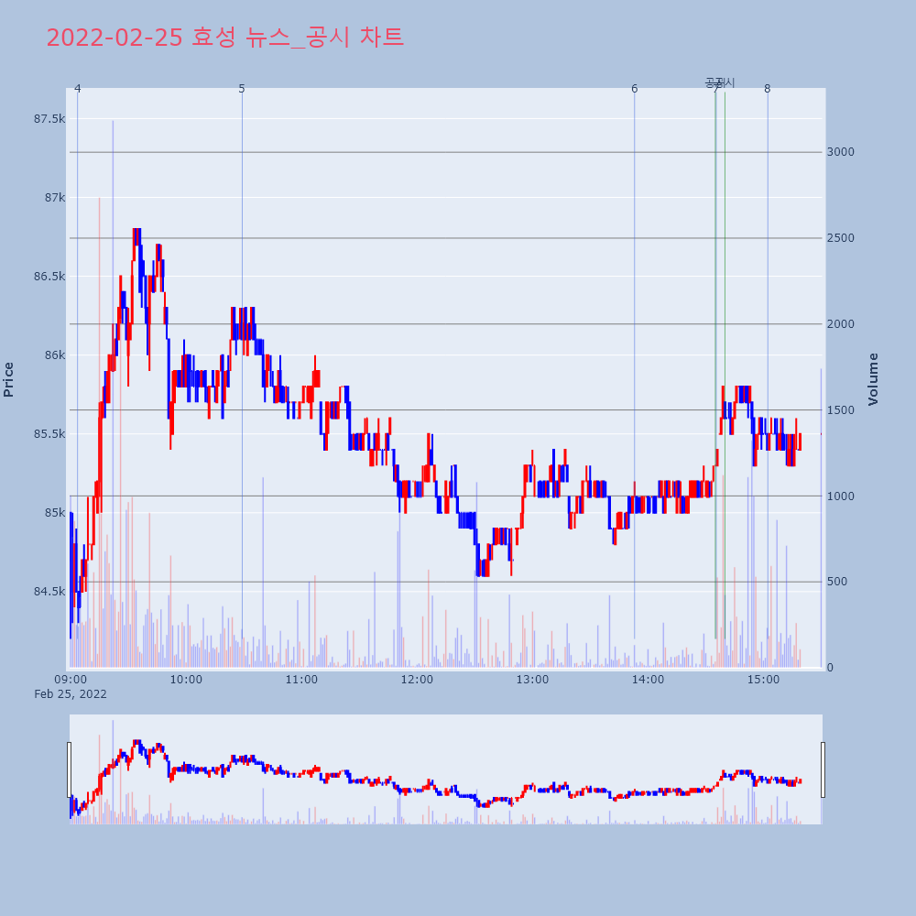Viewport: 916px width, 916px height.
Task: Click news marker label 8
Action: 768,89
